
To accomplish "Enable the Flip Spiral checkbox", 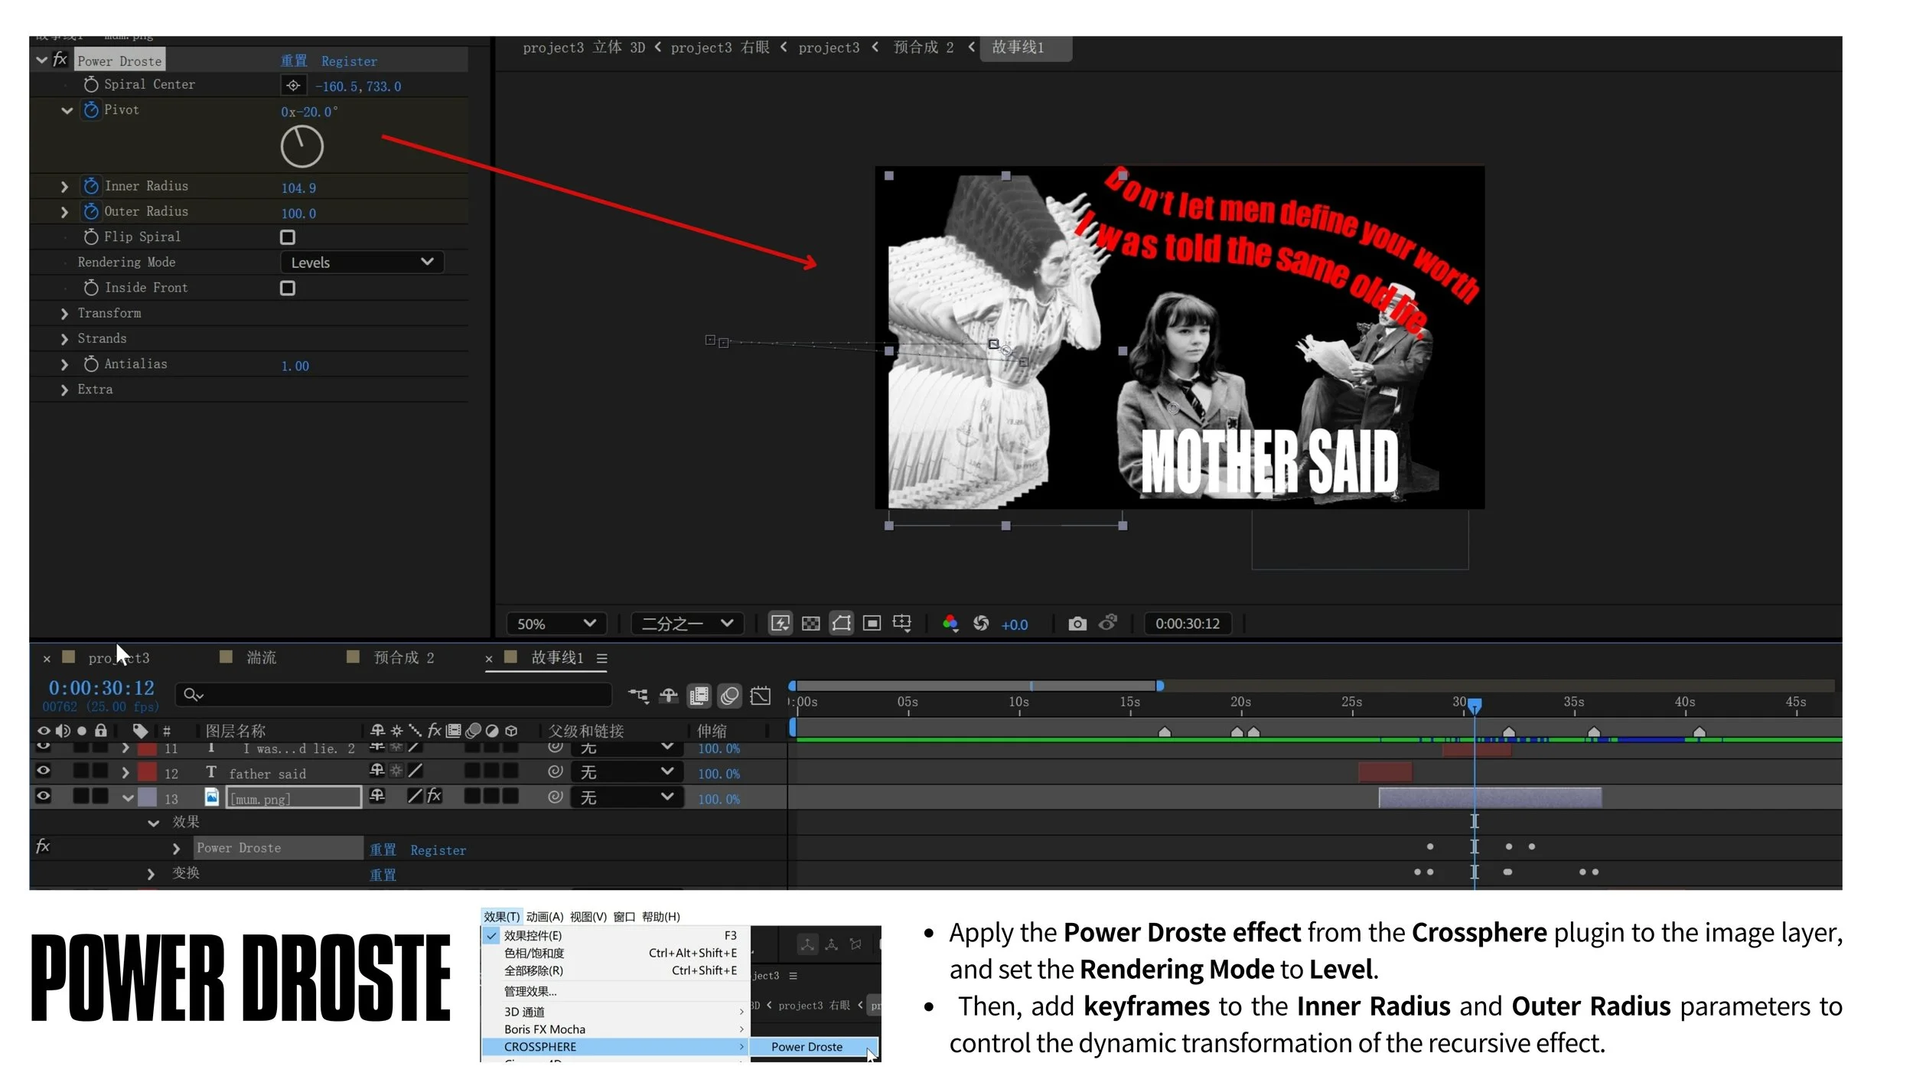I will pos(288,237).
